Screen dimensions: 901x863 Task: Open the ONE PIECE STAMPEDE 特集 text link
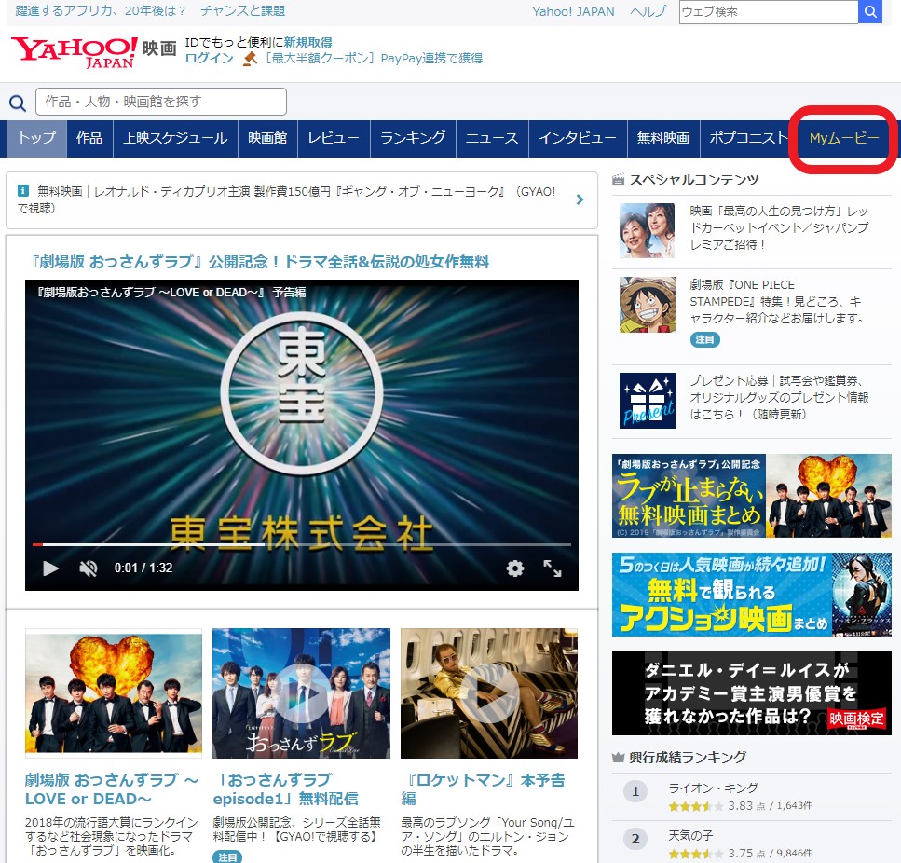(776, 302)
